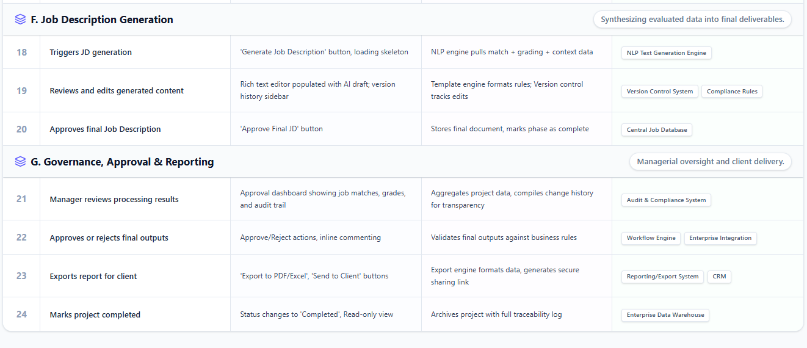This screenshot has width=807, height=348.
Task: Select row number 24
Action: [x=21, y=314]
